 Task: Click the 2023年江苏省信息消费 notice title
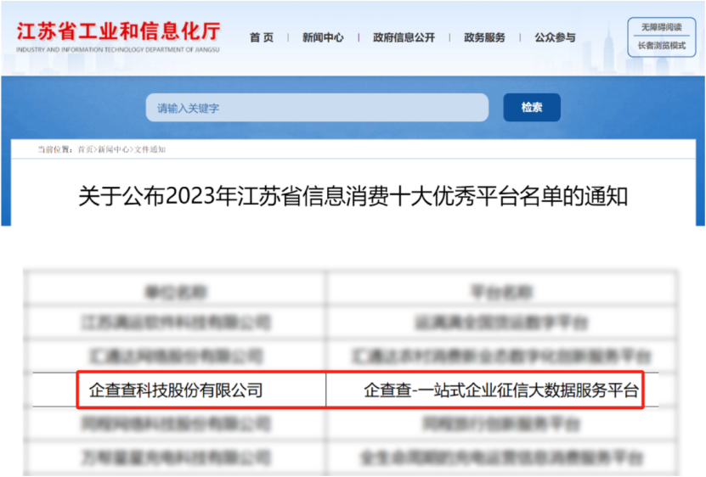tap(353, 196)
